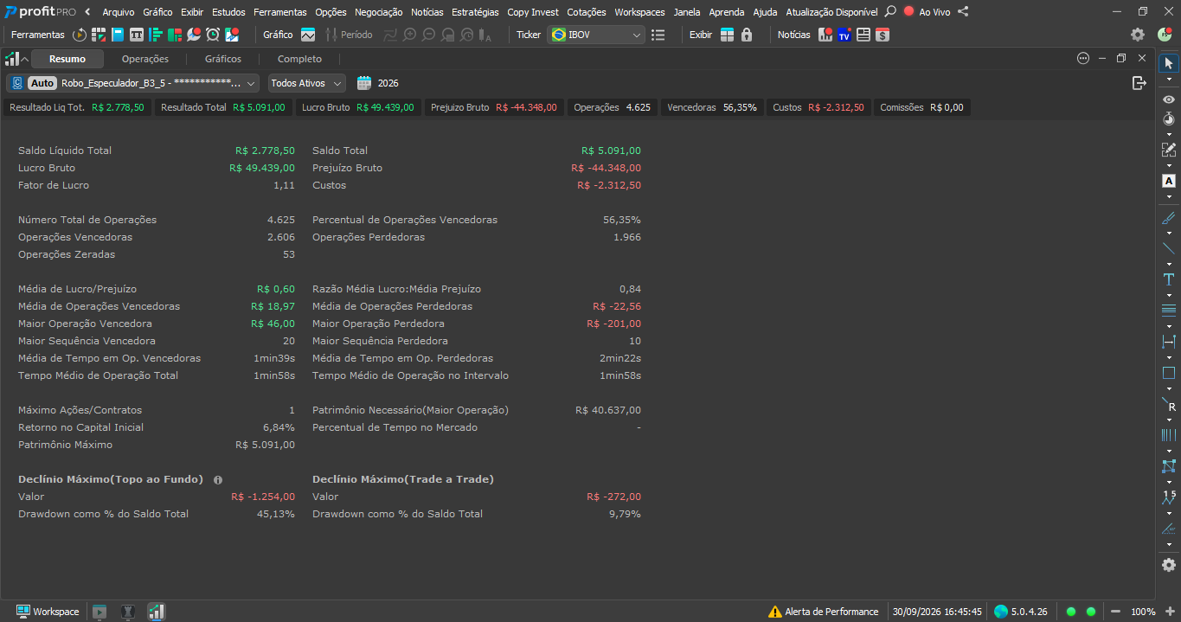Screen dimensions: 1181x622
Task: Click the replay tool icon after Ferramentas
Action: point(80,35)
